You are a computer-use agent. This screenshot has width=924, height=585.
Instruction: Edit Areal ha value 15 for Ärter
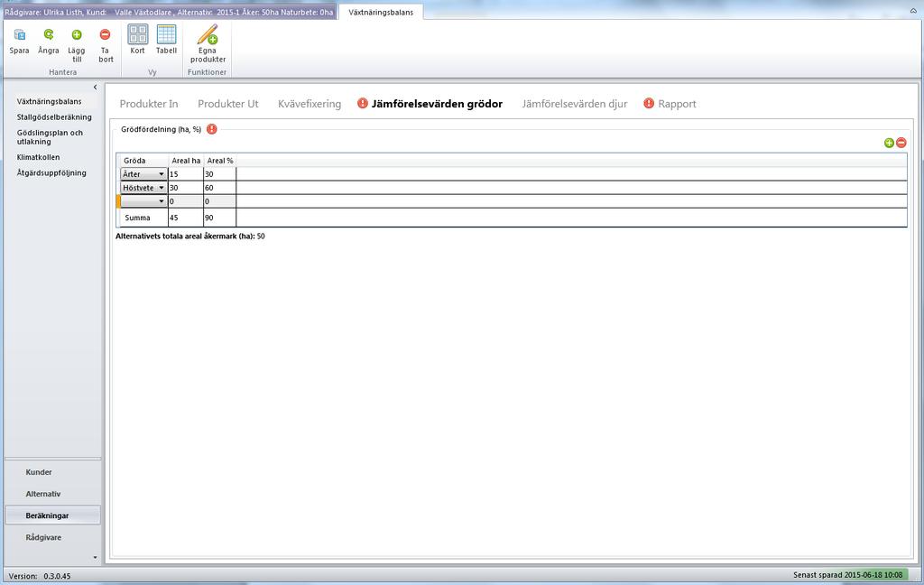186,174
